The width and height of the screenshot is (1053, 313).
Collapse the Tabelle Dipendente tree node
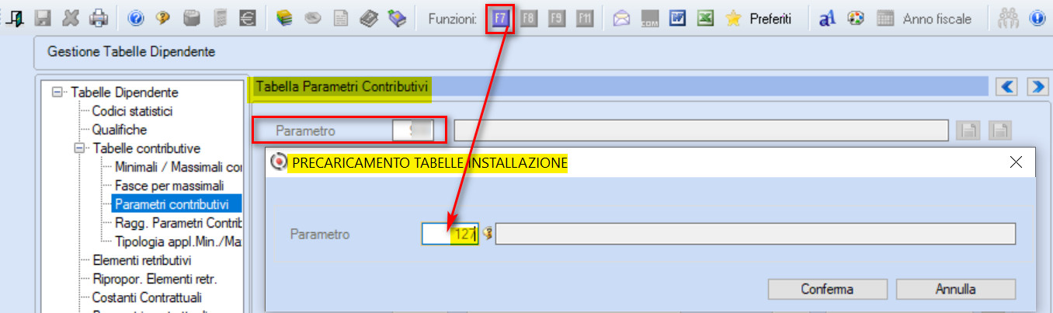(57, 92)
